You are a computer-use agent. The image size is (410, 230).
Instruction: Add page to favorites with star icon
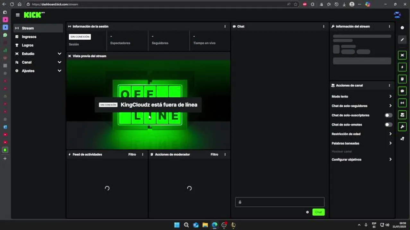tap(295, 4)
